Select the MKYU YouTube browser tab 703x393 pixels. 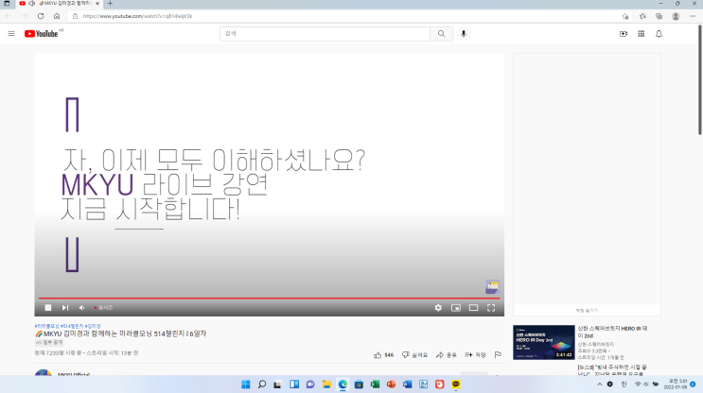pos(60,4)
